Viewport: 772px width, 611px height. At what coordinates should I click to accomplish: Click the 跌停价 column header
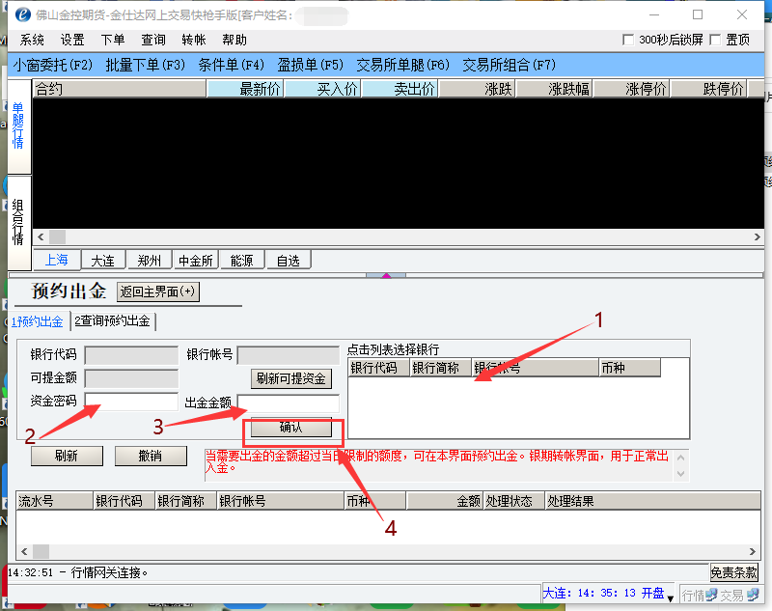708,89
